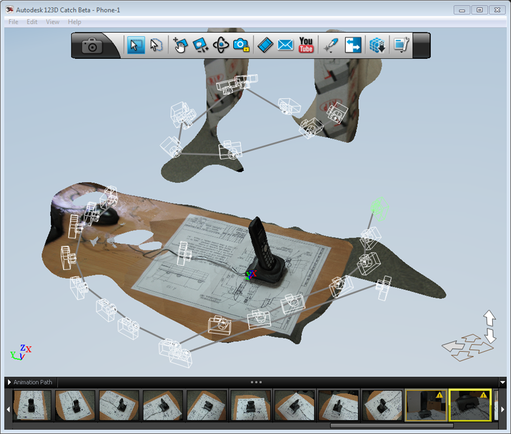511x434 pixels.
Task: Maximize the 123D Catch window
Action: point(479,10)
